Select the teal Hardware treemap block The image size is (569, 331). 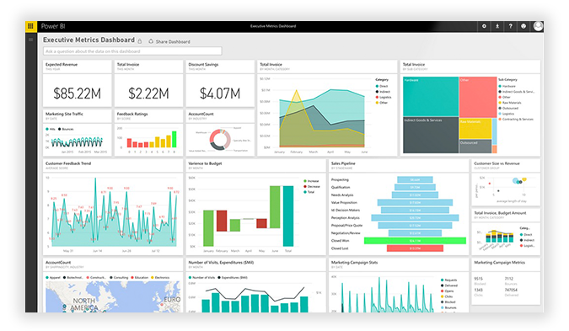[431, 96]
